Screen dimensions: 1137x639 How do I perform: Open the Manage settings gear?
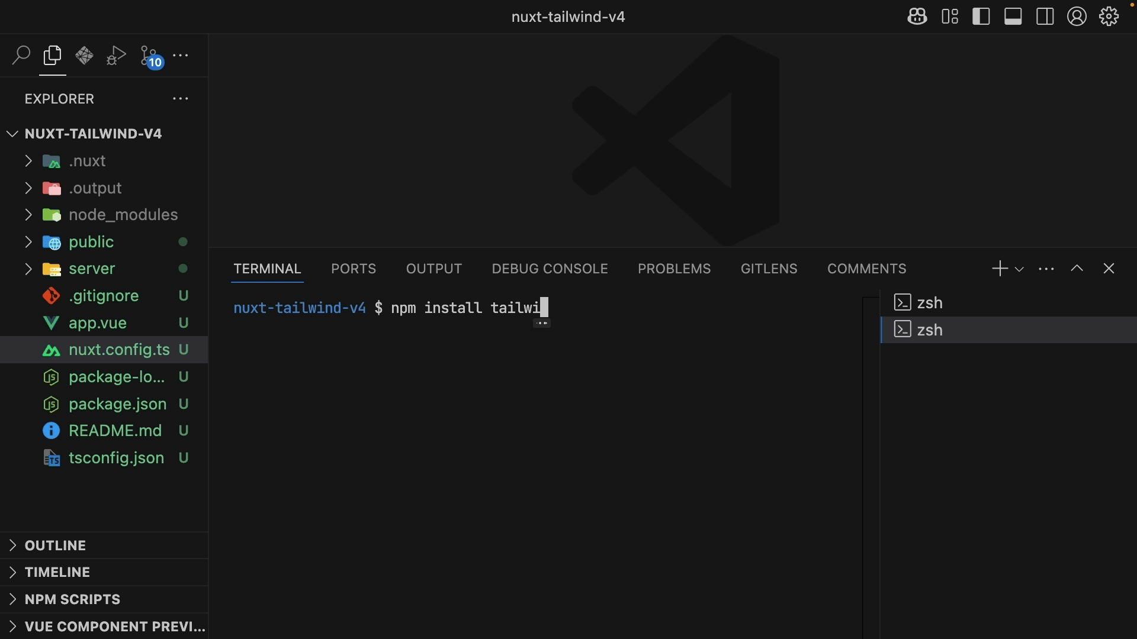tap(1109, 17)
